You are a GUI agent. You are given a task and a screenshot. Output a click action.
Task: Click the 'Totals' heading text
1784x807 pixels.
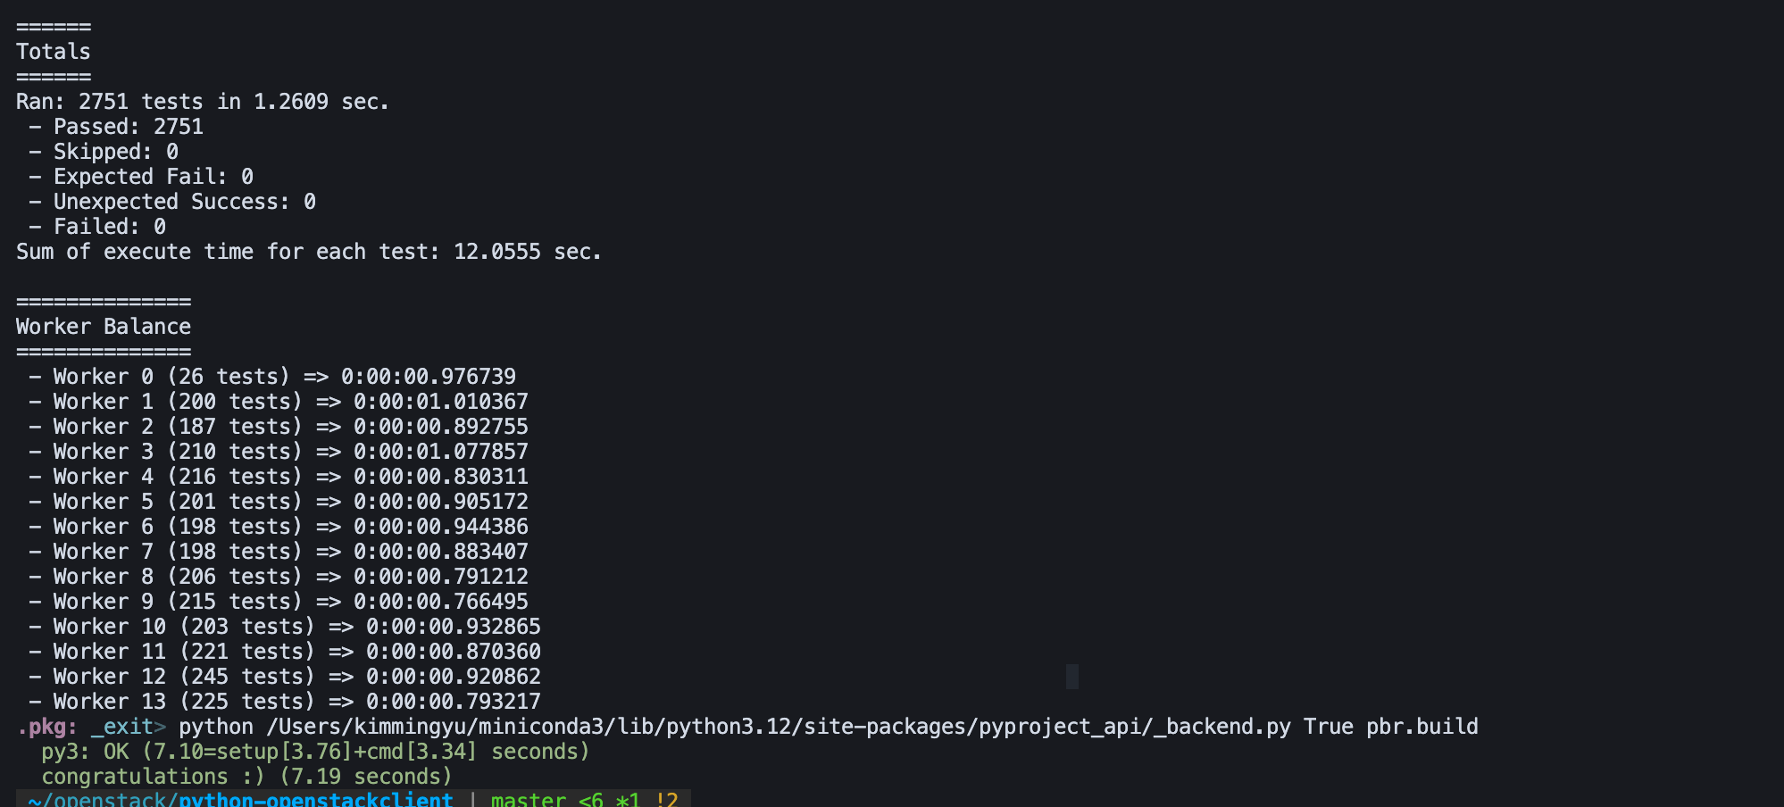(54, 52)
